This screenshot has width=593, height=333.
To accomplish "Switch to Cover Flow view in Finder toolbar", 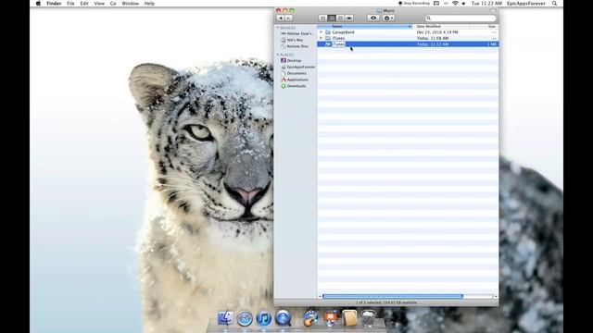I will tap(349, 18).
